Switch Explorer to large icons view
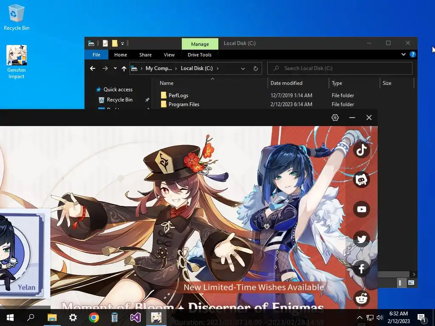This screenshot has height=326, width=435. coord(411,283)
